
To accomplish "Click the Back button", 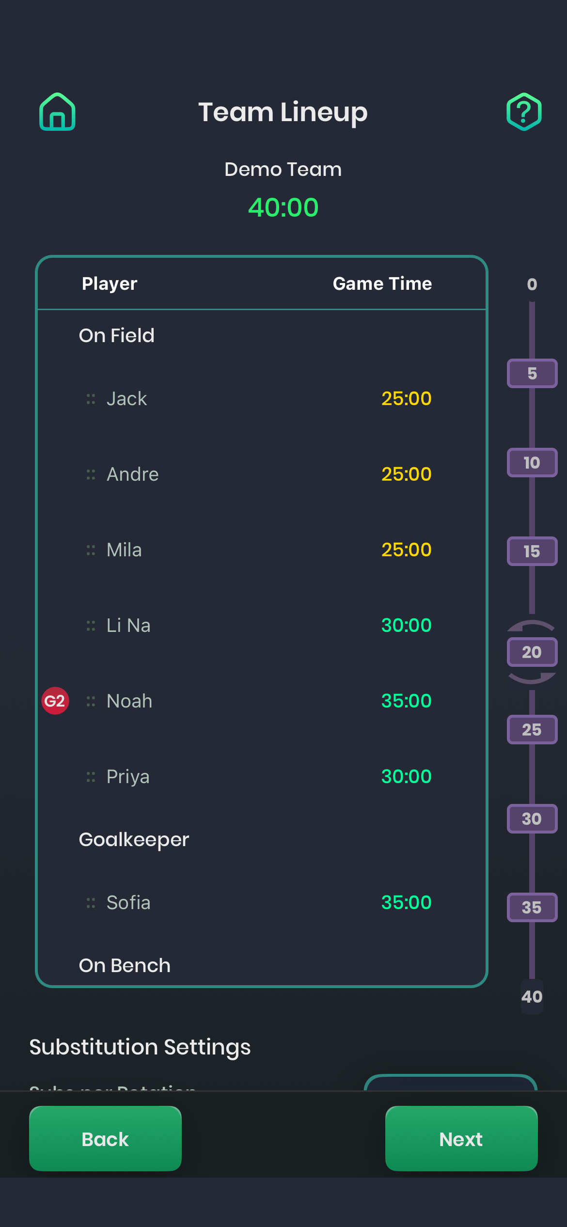I will click(x=105, y=1139).
